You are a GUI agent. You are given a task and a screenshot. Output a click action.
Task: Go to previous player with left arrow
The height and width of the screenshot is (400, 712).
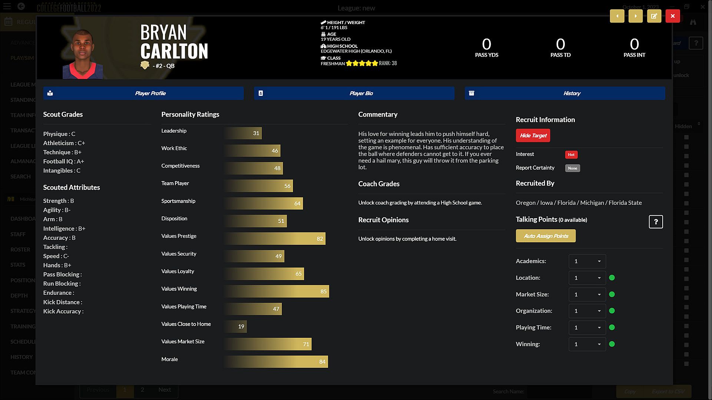(617, 16)
